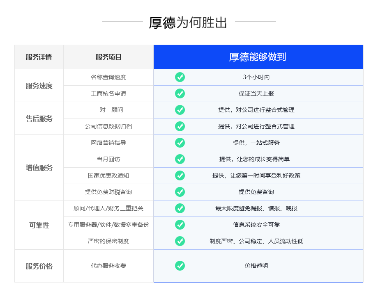The width and height of the screenshot is (378, 287).
Task: Click the checkmark beside 价格透明
Action: 180,266
